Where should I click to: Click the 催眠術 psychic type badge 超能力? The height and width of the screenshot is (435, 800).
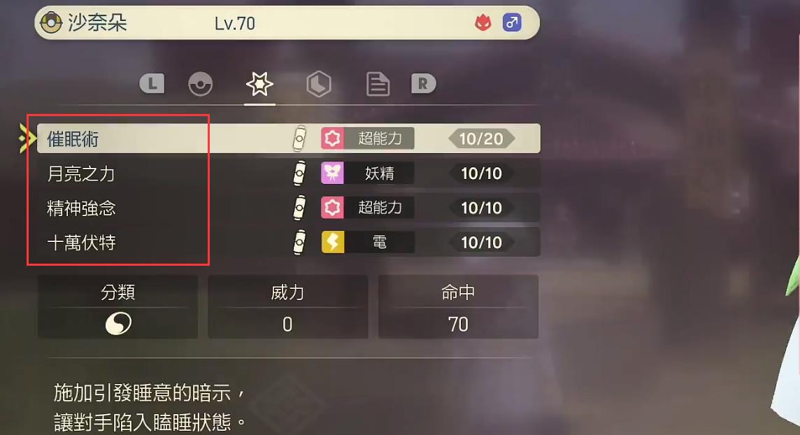[x=367, y=138]
